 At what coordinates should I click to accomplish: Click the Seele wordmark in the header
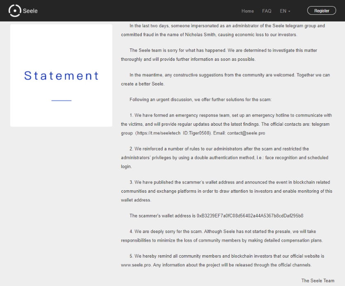coord(30,11)
